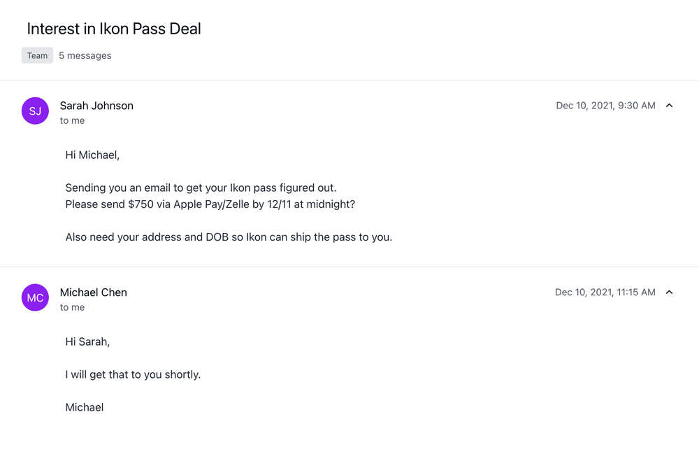
Task: Click the "5 messages" count text
Action: (85, 56)
